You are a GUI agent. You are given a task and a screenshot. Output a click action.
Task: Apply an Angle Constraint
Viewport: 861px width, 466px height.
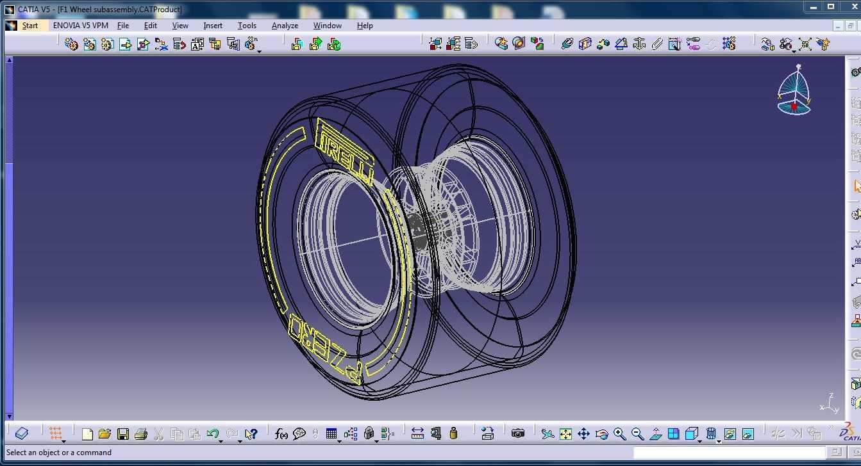[x=621, y=44]
